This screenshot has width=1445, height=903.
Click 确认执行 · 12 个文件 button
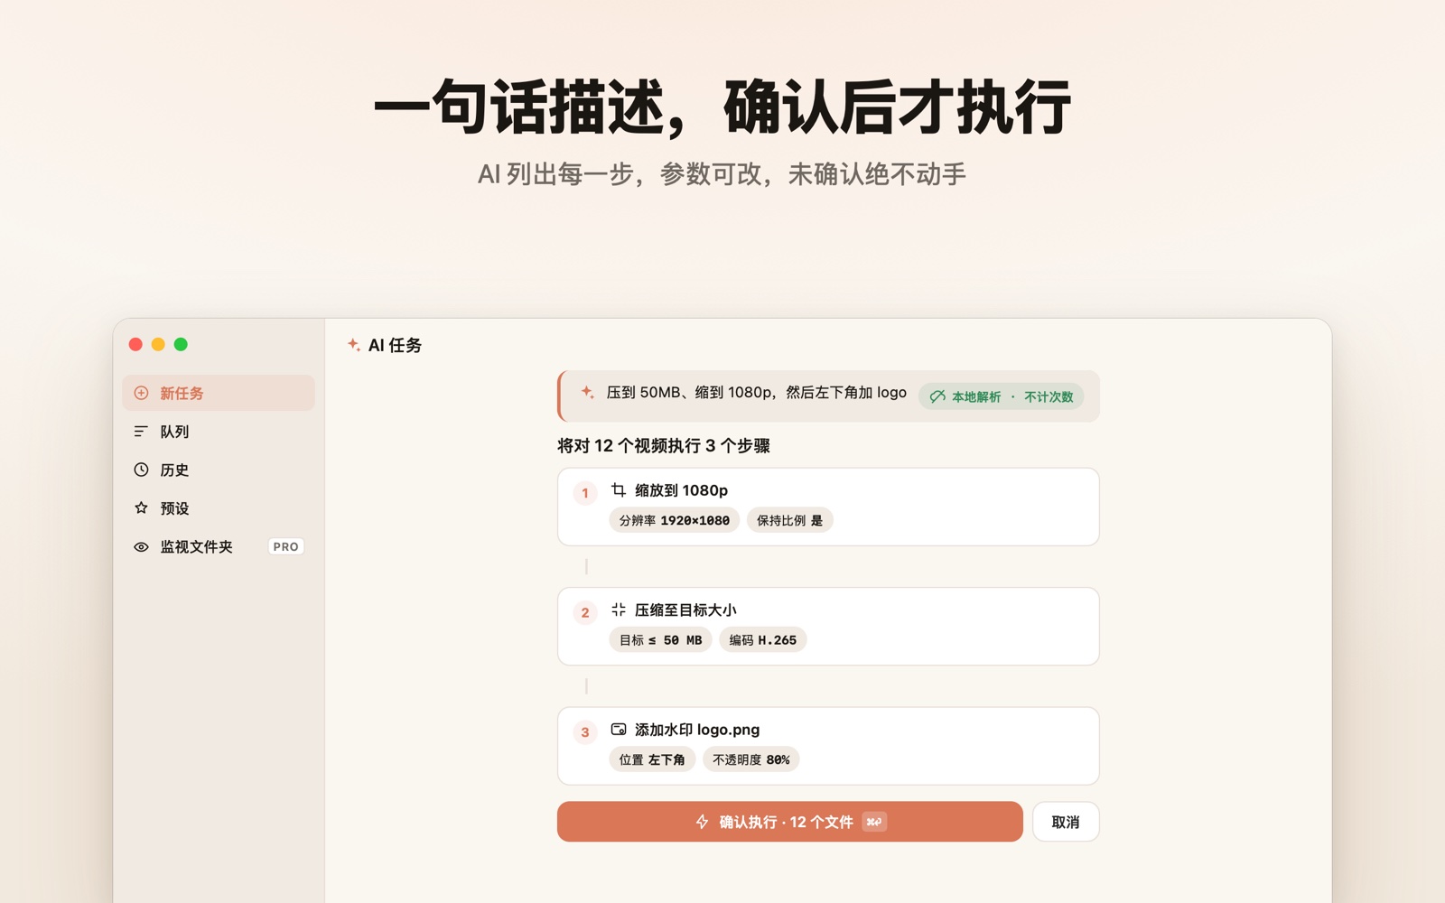point(790,822)
